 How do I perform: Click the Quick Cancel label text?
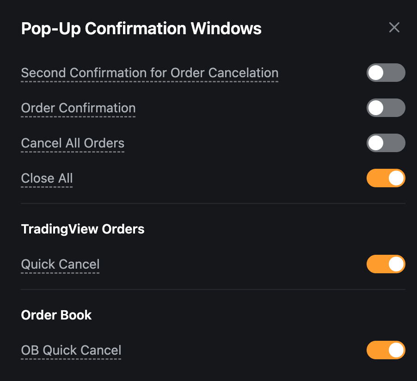pyautogui.click(x=60, y=264)
